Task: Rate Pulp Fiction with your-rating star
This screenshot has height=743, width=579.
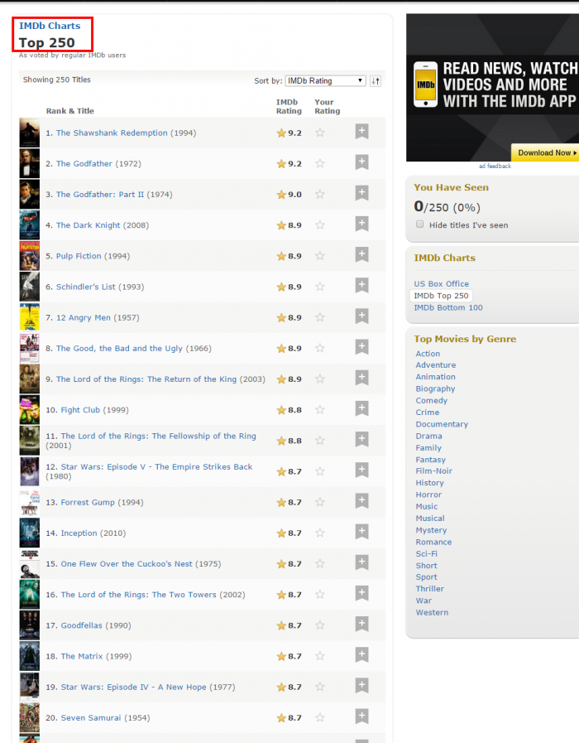Action: [x=320, y=256]
